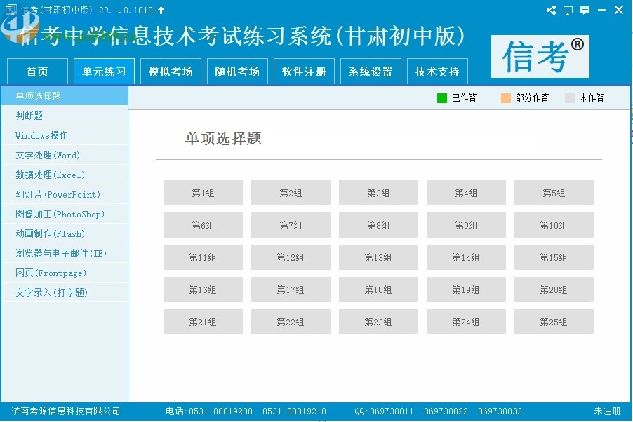The height and width of the screenshot is (422, 633).
Task: Open the 技术支持 menu item
Action: [437, 71]
